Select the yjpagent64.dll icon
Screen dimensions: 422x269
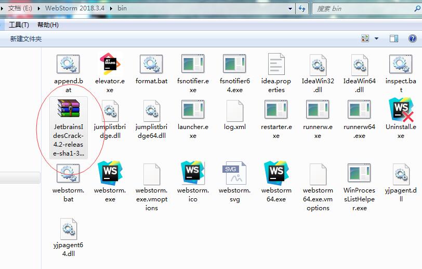[x=69, y=229]
